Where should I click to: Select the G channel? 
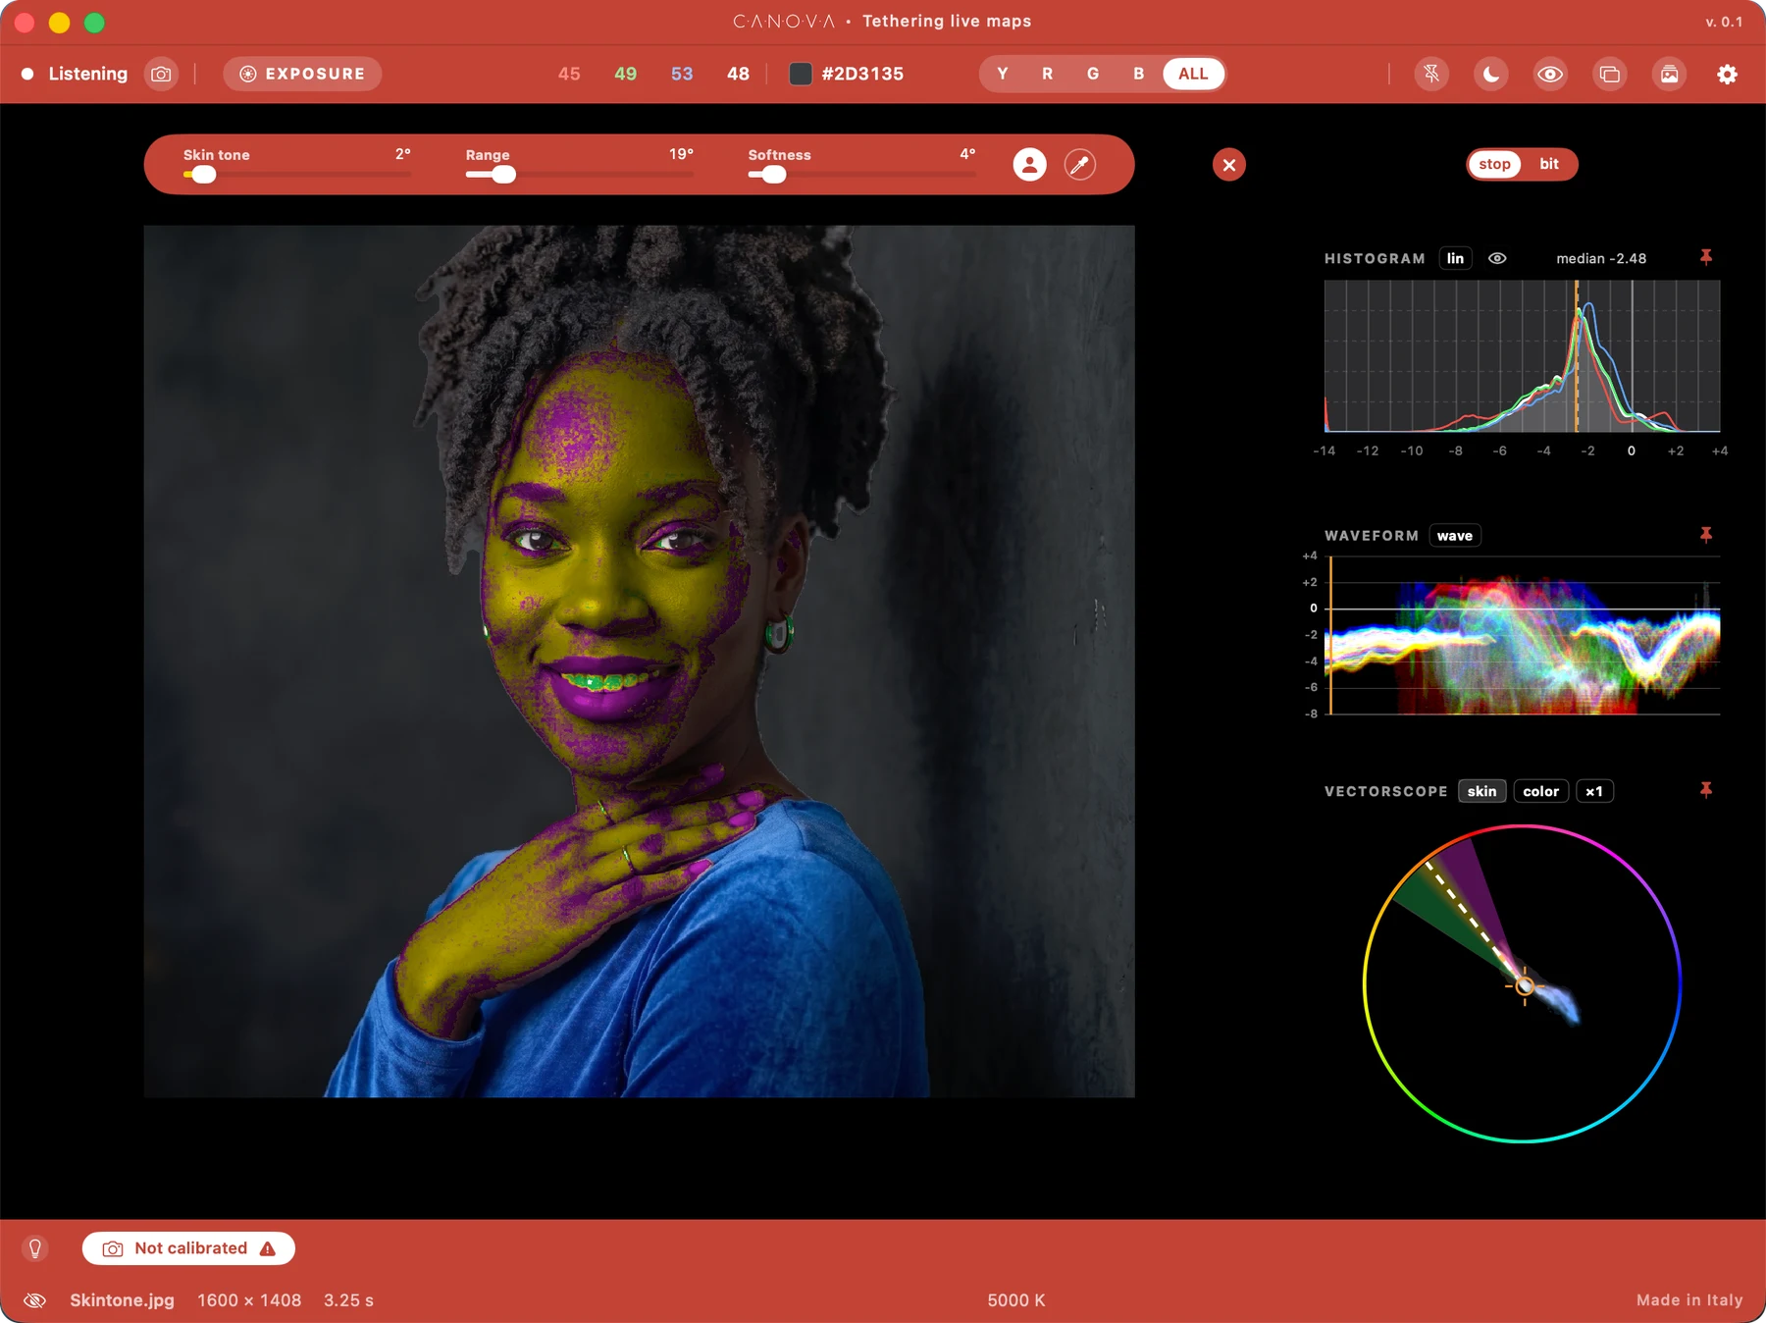1093,74
